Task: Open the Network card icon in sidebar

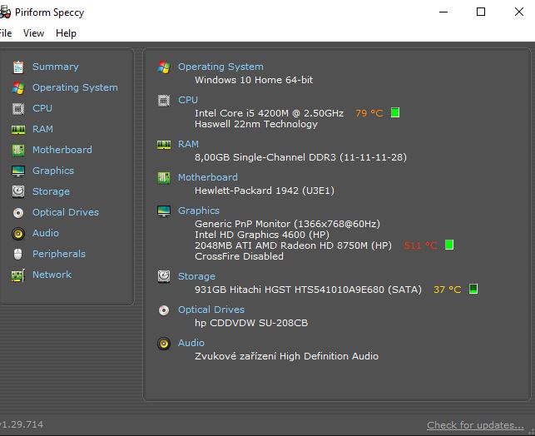Action: coord(18,275)
